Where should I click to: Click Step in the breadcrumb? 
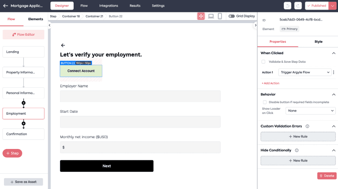tap(53, 16)
